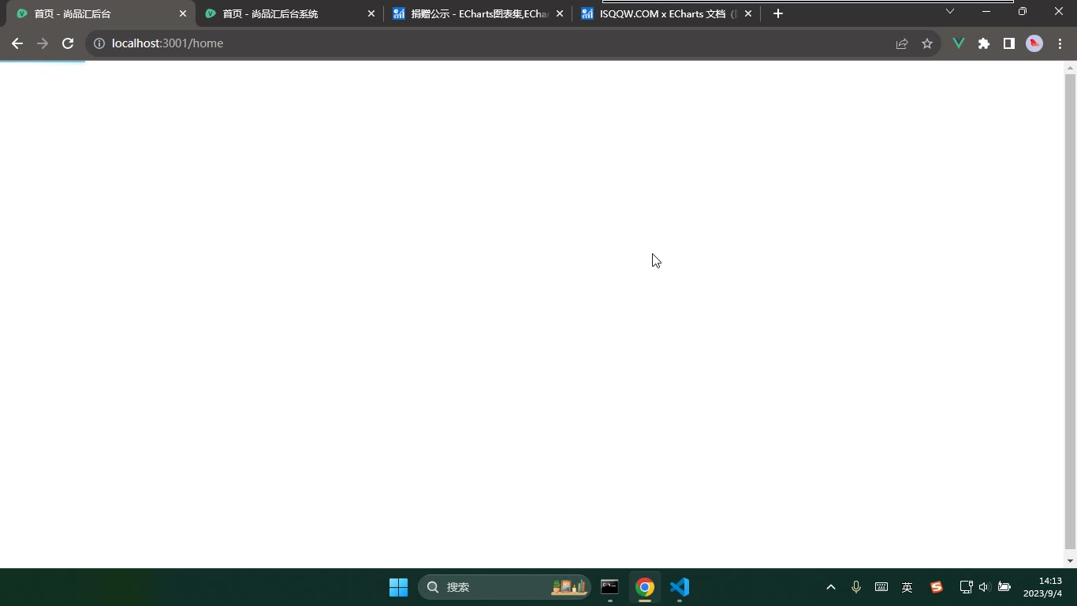Viewport: 1077px width, 606px height.
Task: Close the 捐赠公示 ECharts tab
Action: coord(560,13)
